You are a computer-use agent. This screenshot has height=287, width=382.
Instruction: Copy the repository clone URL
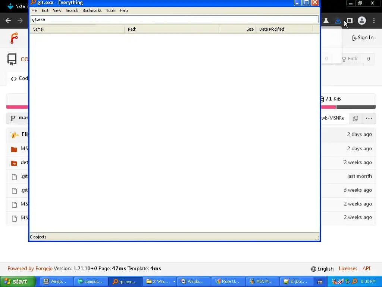pos(356,118)
